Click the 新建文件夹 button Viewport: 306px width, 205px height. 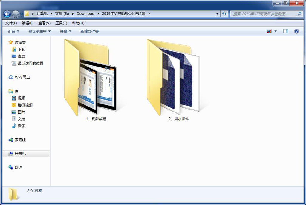pos(90,31)
